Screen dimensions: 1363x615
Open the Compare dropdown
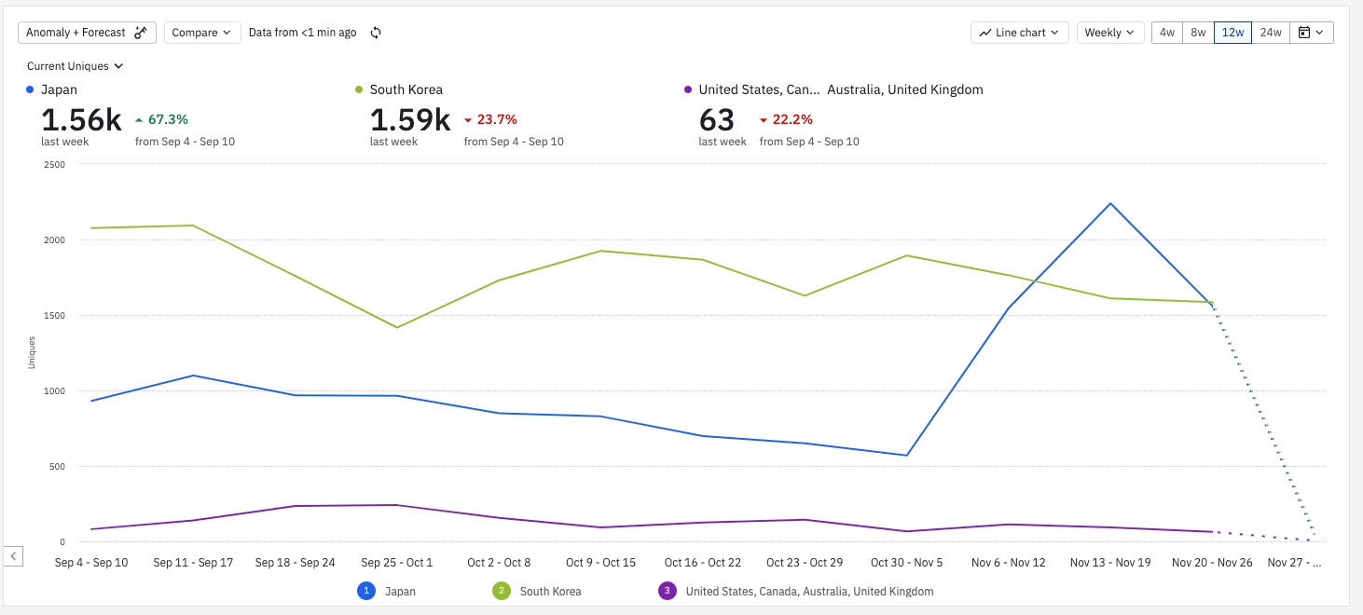[x=202, y=33]
